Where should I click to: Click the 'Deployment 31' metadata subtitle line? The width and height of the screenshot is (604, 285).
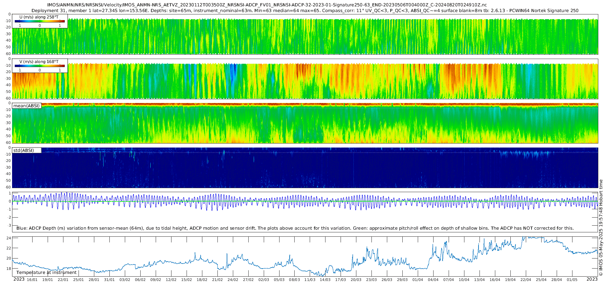tap(305, 11)
